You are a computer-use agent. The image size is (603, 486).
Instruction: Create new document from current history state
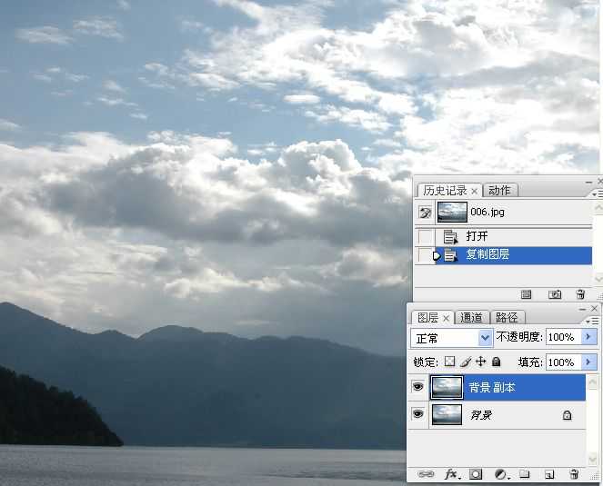tap(526, 294)
